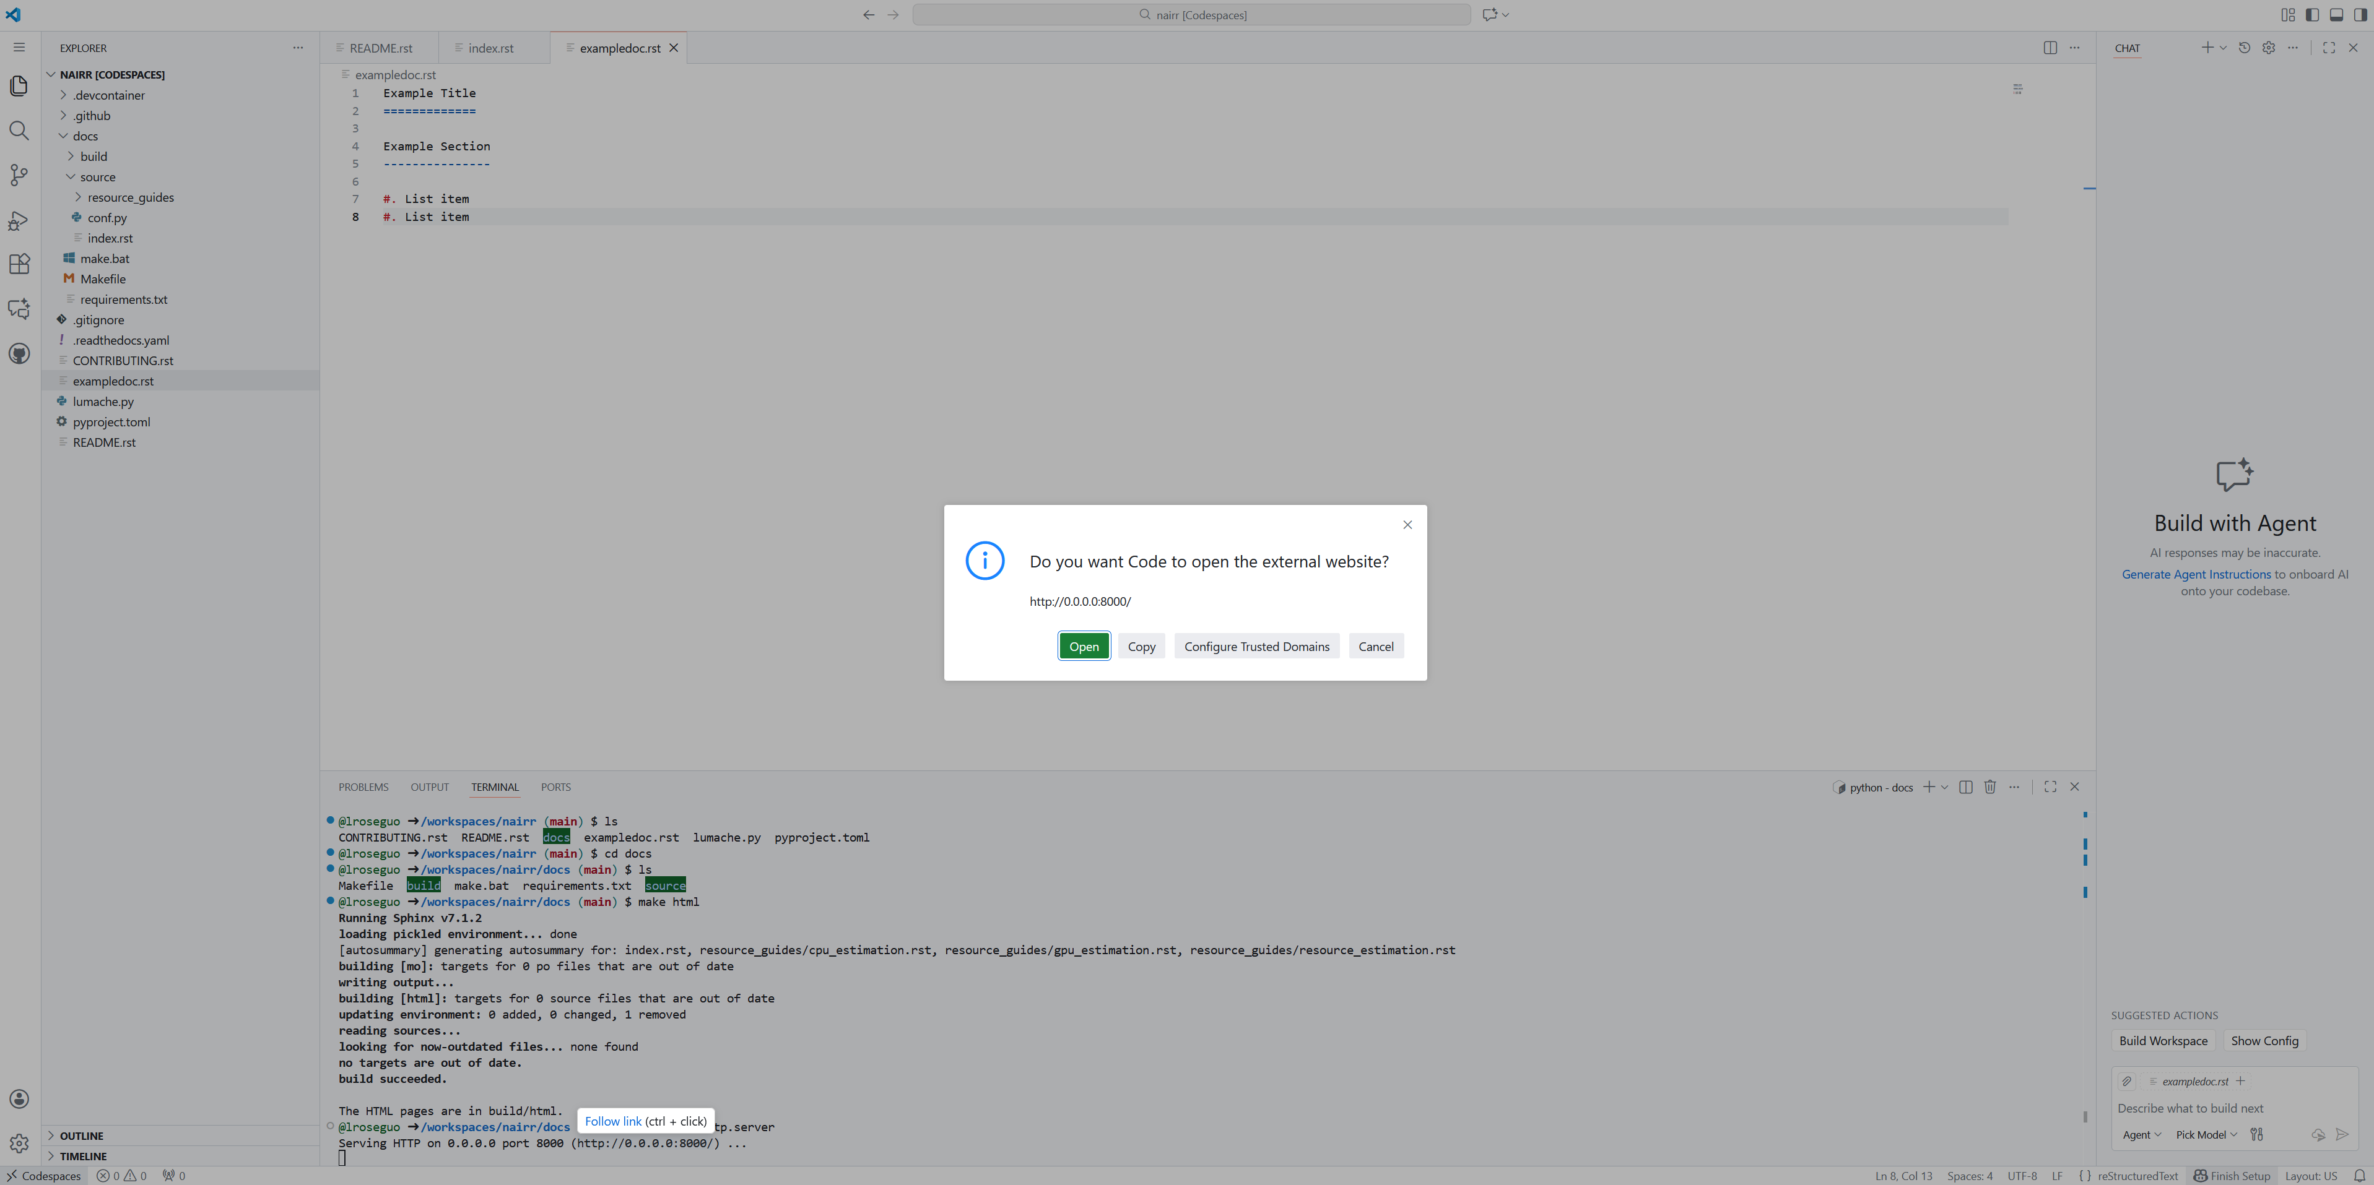The image size is (2374, 1185).
Task: Switch to the README.rst editor tab
Action: point(381,48)
